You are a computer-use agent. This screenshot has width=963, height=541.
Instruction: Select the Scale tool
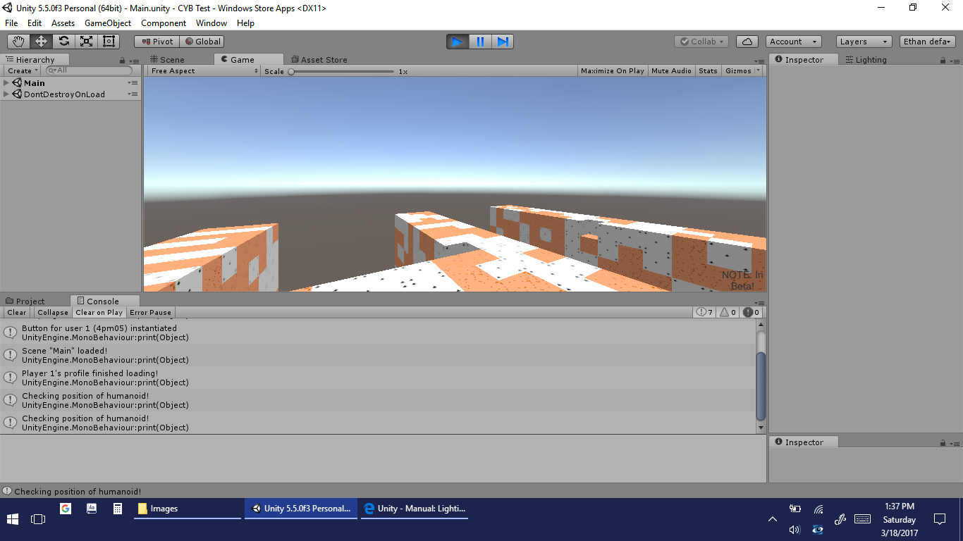pyautogui.click(x=86, y=42)
